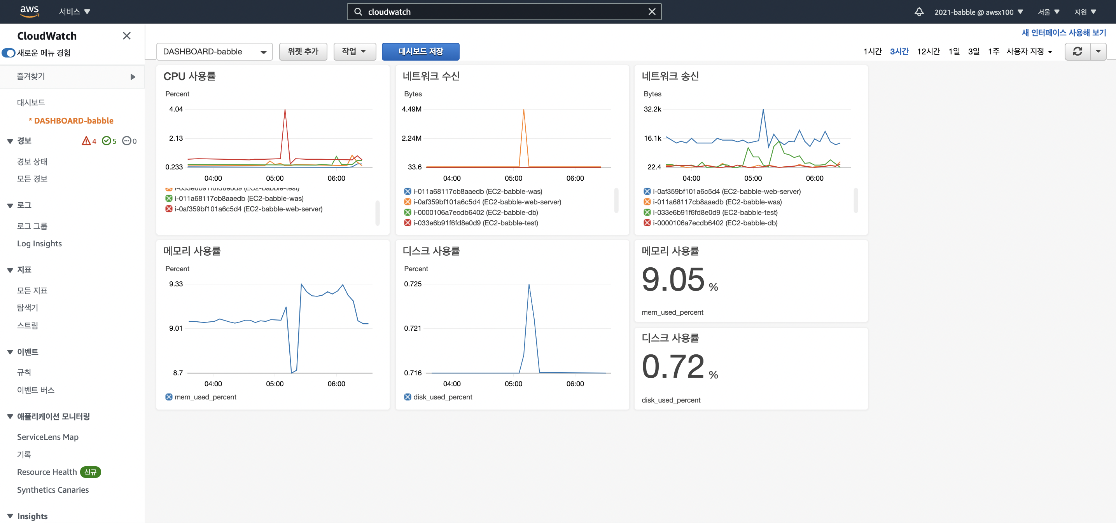This screenshot has height=523, width=1116.
Task: Click the green OK alarms icon
Action: [x=106, y=141]
